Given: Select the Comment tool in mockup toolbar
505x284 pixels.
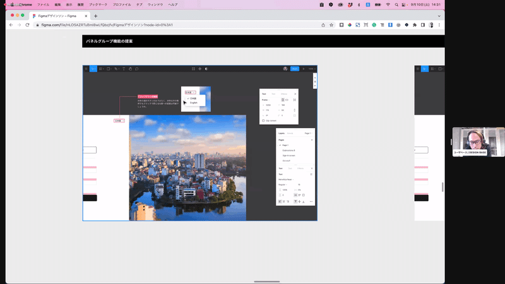Looking at the screenshot, I should [137, 69].
